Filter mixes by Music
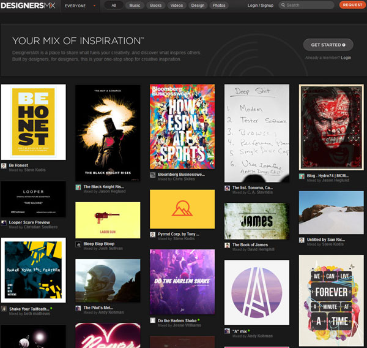This screenshot has height=348, width=367. tap(135, 6)
